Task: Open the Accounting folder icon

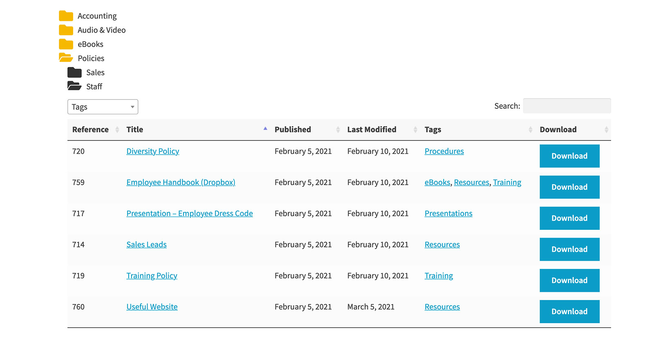Action: click(66, 16)
